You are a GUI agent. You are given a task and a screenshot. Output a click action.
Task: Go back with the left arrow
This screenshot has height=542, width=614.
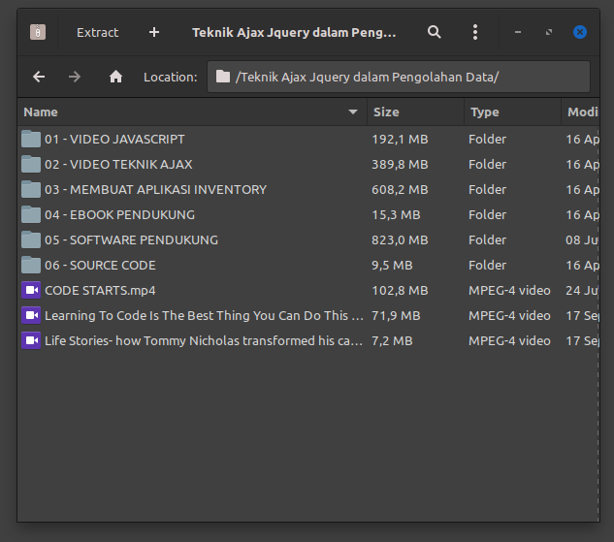[39, 77]
